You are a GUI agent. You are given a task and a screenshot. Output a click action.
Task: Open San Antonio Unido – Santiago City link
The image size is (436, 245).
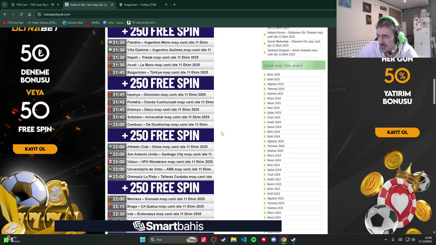tap(169, 154)
